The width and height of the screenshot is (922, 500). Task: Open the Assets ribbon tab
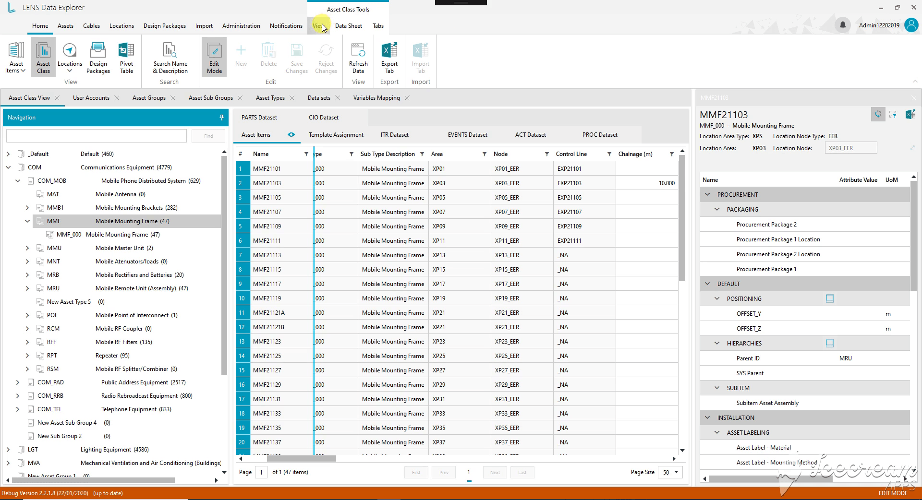[65, 26]
